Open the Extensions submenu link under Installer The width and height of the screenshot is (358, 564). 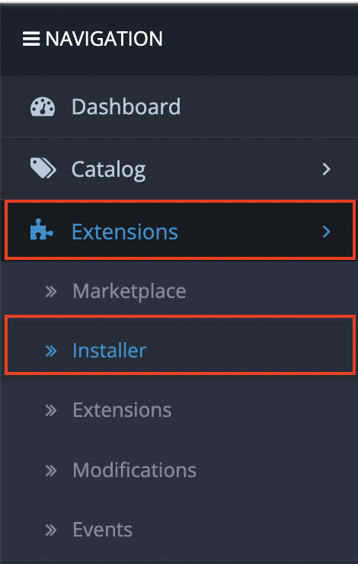(122, 410)
